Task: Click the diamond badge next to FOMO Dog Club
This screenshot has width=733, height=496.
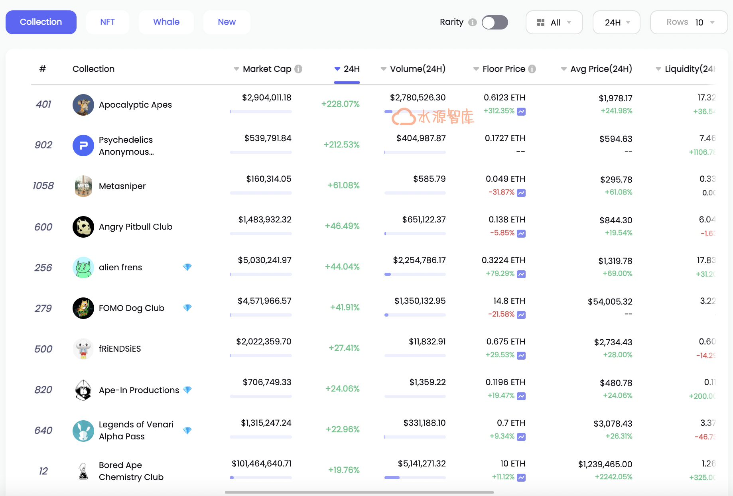Action: point(187,308)
